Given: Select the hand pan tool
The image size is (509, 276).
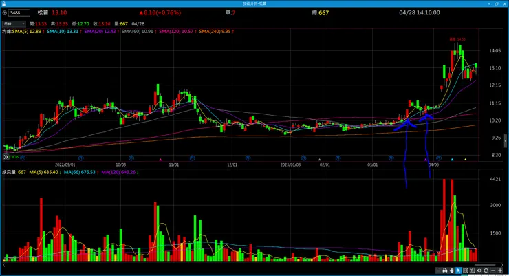Looking at the screenshot, I should tap(451, 270).
